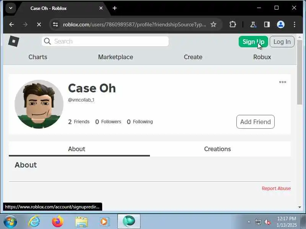Show hidden tray icons arrow
The height and width of the screenshot is (229, 306).
[249, 222]
